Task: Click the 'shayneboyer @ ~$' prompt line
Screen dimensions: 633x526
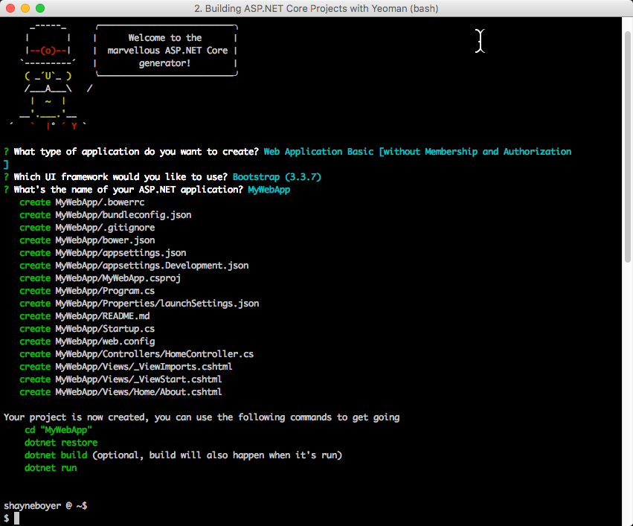Action: [45, 506]
